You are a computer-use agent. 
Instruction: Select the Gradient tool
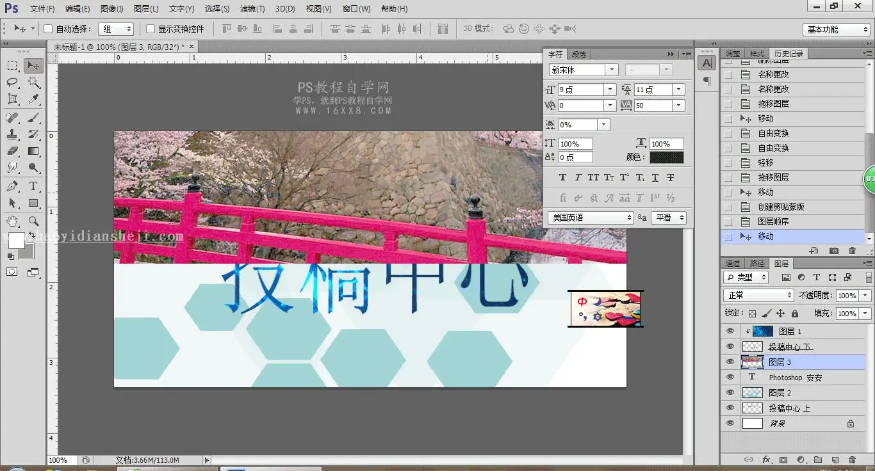[x=33, y=151]
